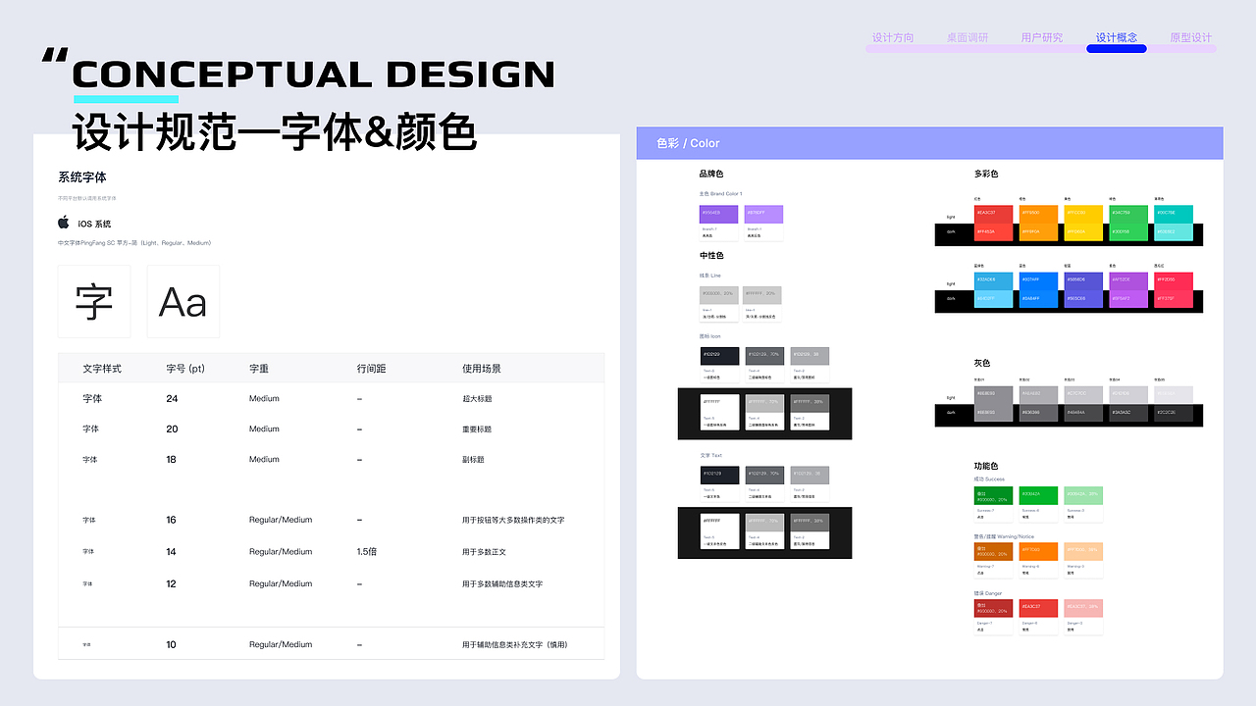Image resolution: width=1256 pixels, height=706 pixels.
Task: Click the 字 character preview card
Action: [94, 301]
